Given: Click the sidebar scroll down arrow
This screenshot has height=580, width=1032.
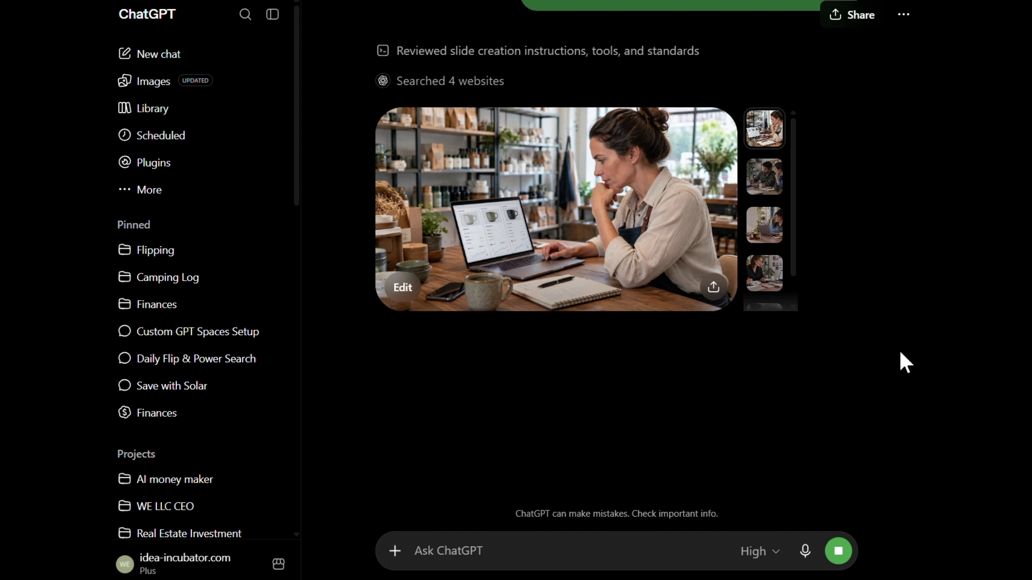Looking at the screenshot, I should pyautogui.click(x=296, y=534).
